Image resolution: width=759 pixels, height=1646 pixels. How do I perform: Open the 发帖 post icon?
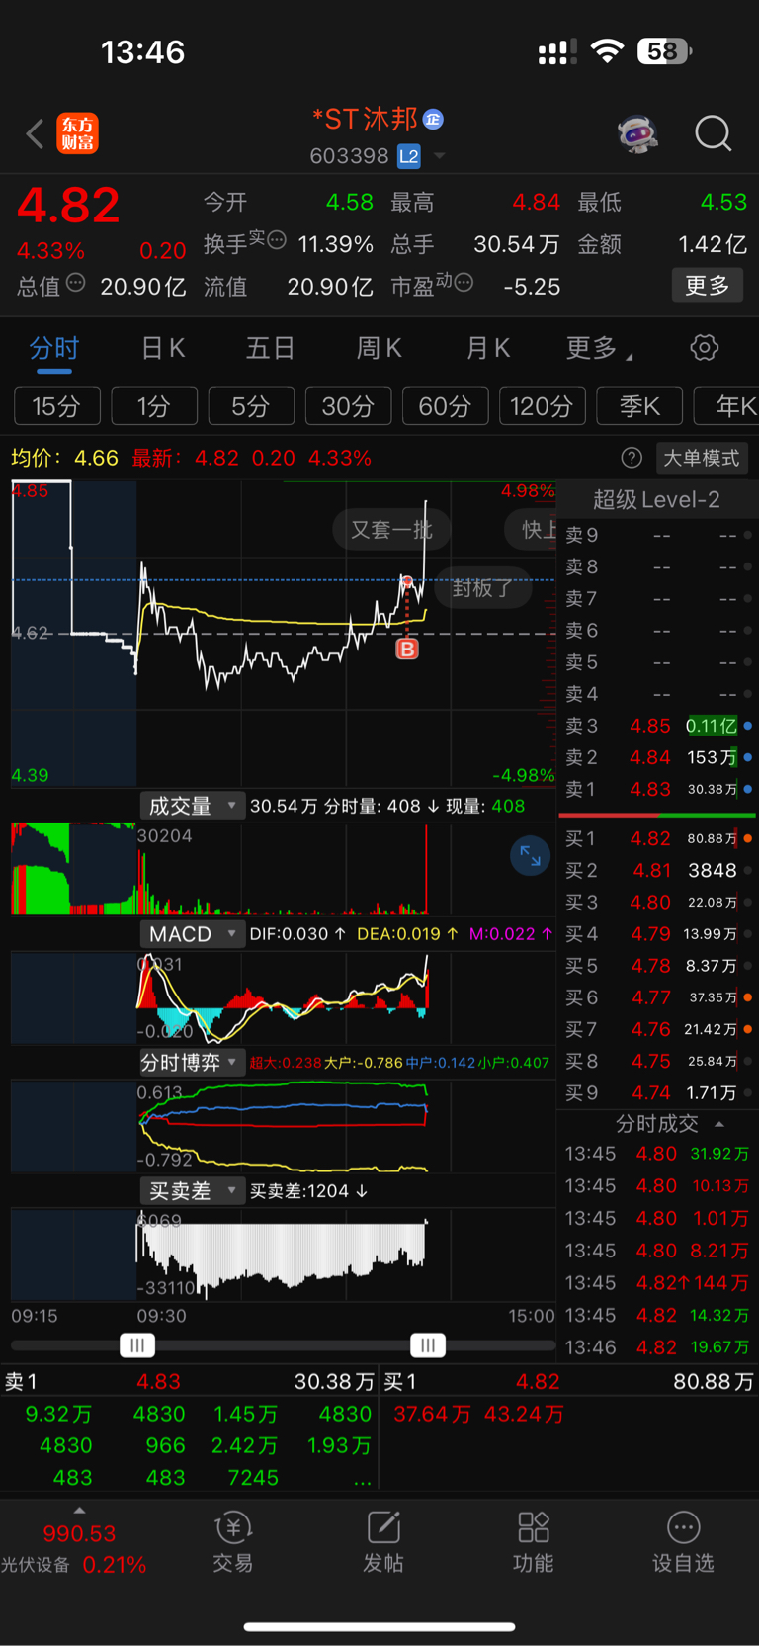click(383, 1542)
